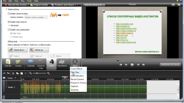Open the Edit menu
The width and height of the screenshot is (184, 103).
[10, 1]
